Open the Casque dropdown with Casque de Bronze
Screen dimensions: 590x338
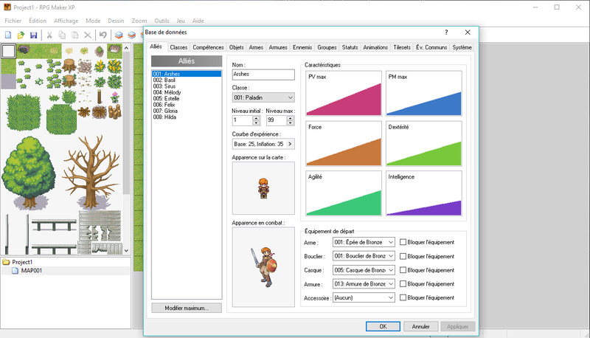(364, 270)
